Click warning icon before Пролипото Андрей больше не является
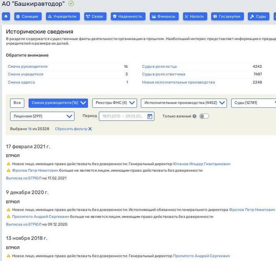The width and height of the screenshot is (276, 261). point(9,216)
